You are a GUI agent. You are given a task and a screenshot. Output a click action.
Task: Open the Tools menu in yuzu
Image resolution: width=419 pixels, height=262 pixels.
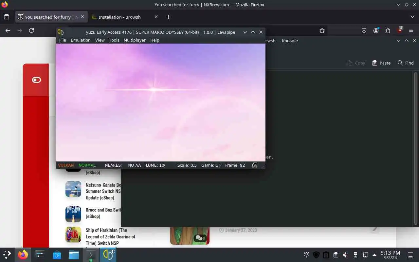[x=114, y=40]
